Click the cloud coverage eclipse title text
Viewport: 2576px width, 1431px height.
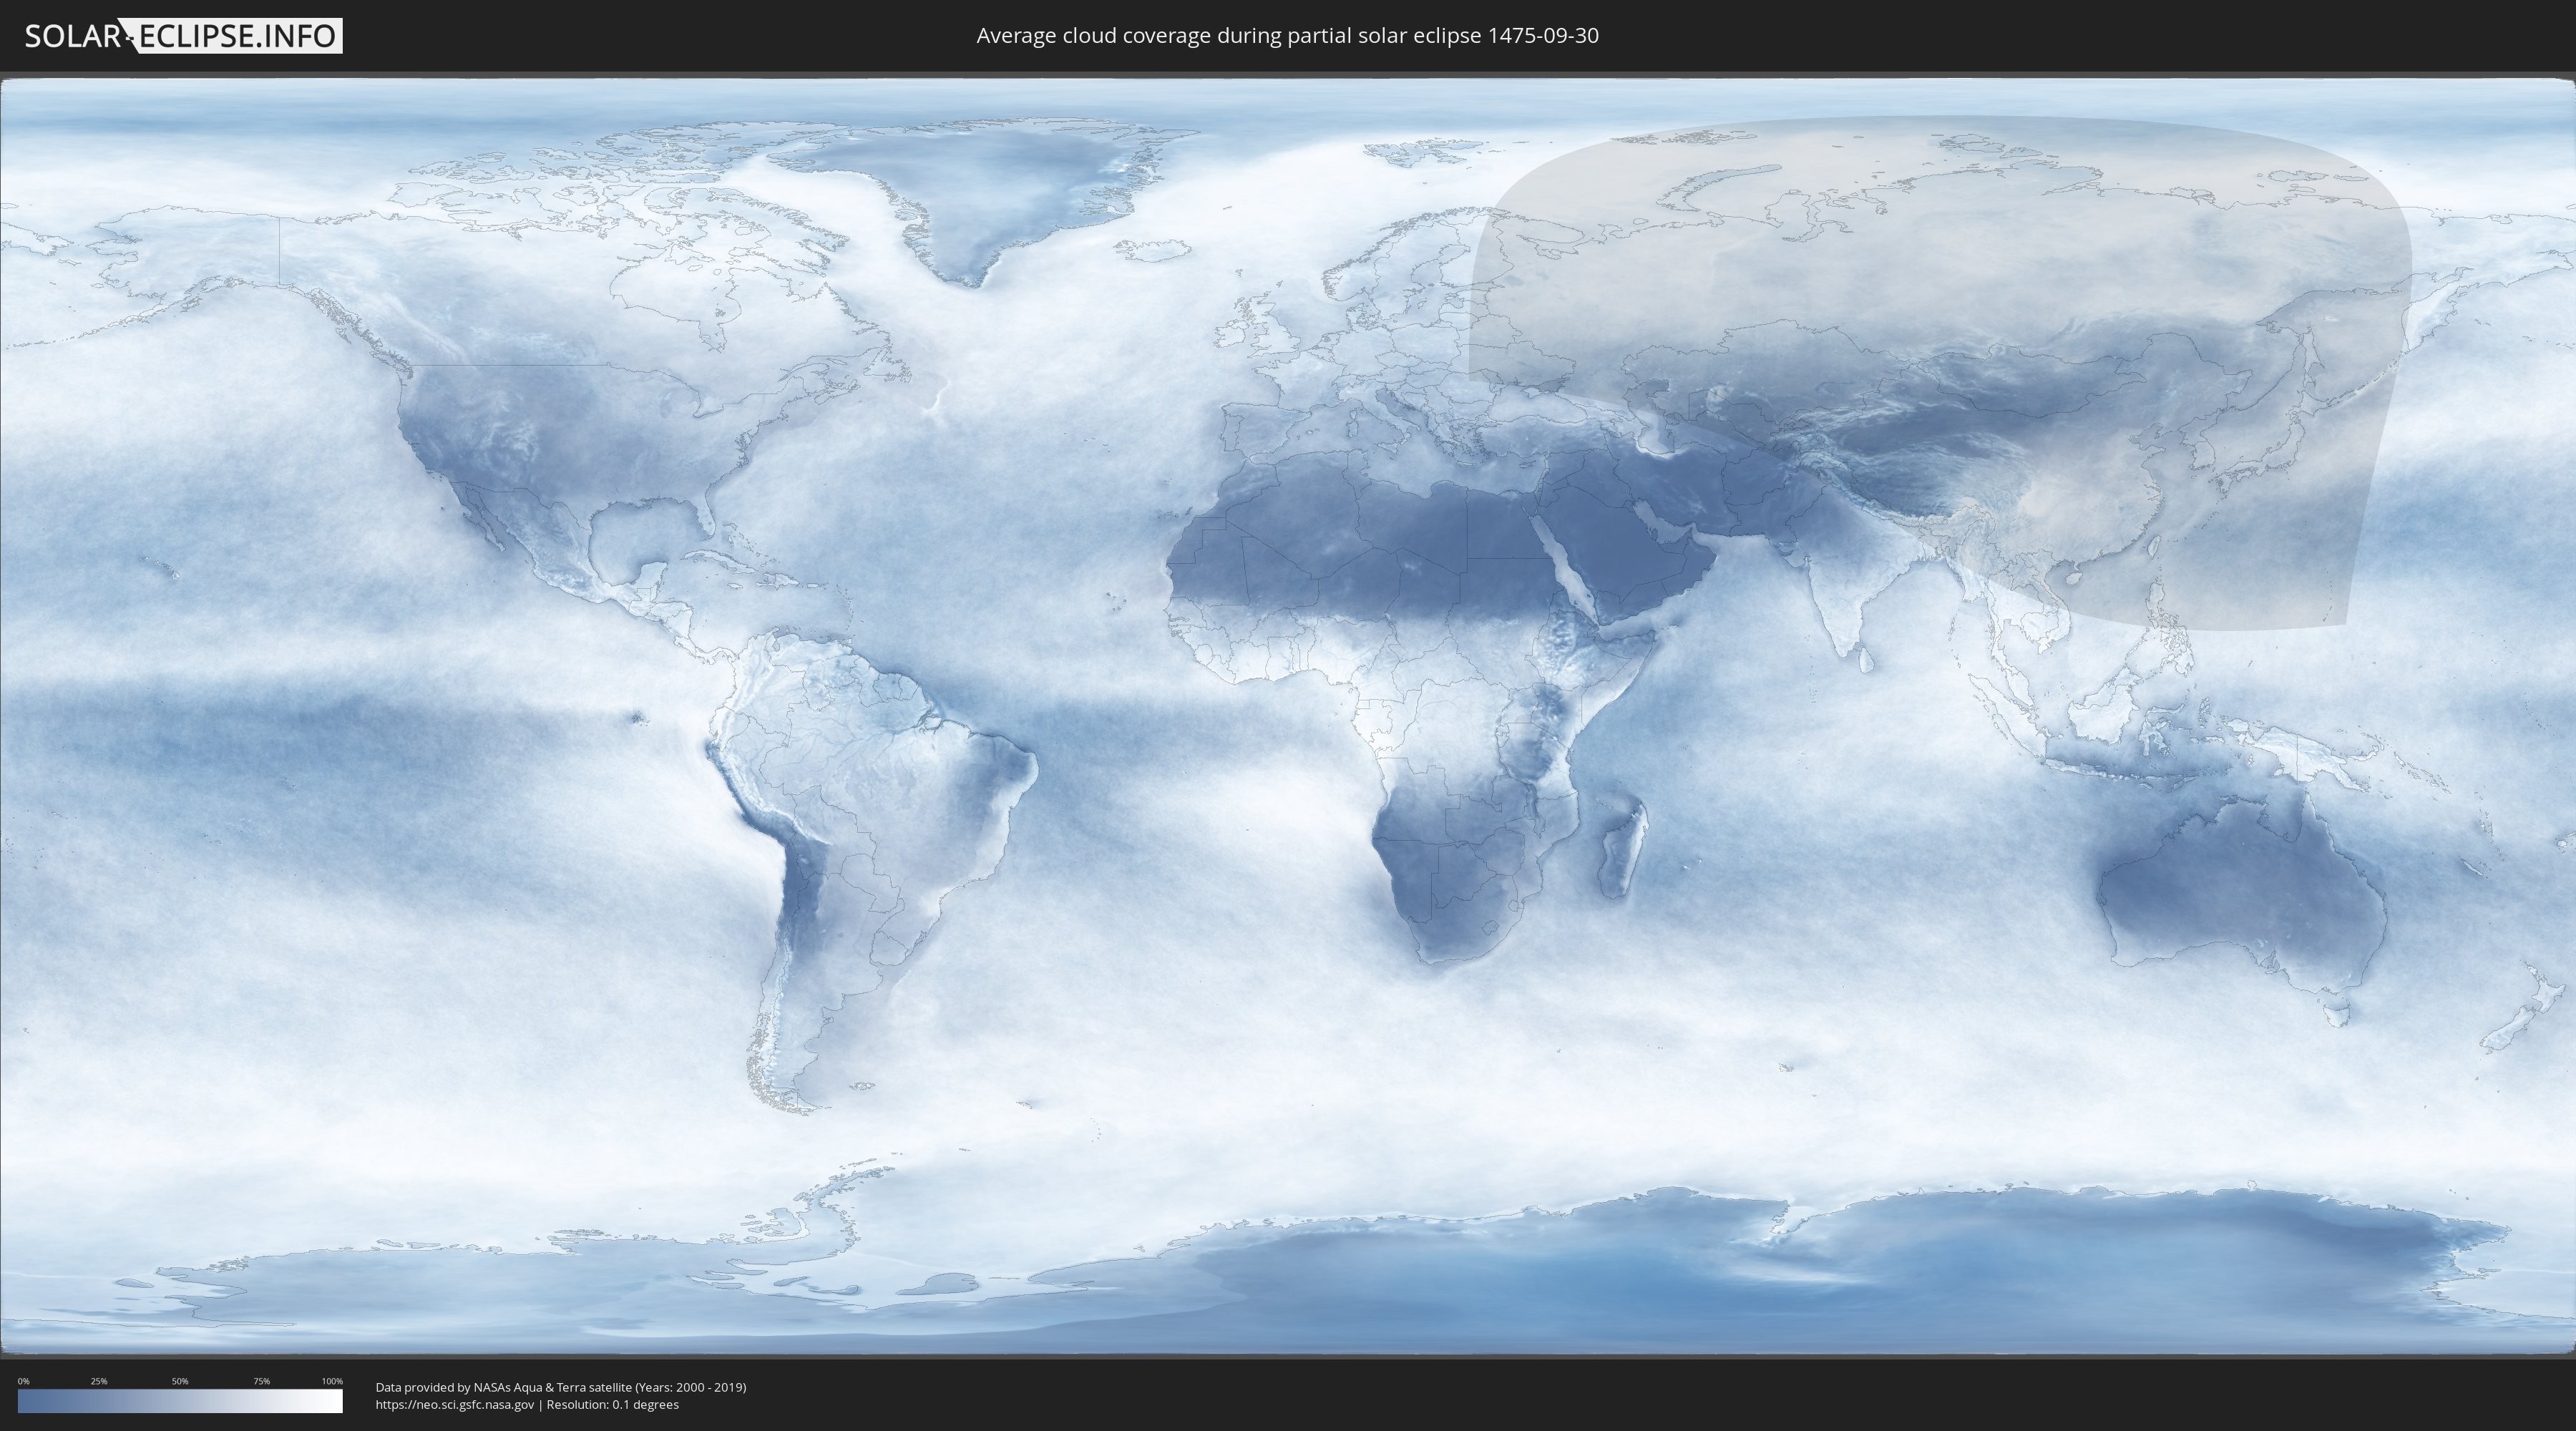coord(1287,36)
